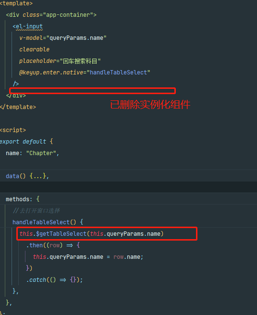Click the opening <script> tag
The width and height of the screenshot is (257, 315).
point(13,130)
